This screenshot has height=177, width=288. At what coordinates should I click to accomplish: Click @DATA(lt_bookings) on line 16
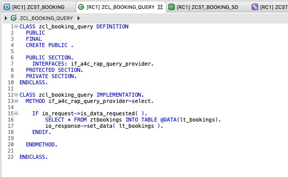(189, 120)
